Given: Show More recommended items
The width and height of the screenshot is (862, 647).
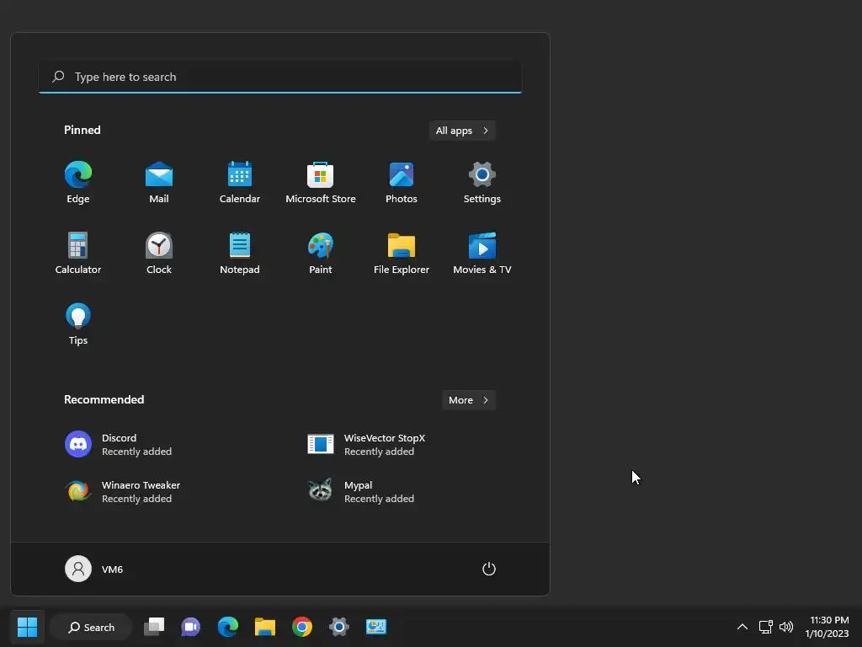Looking at the screenshot, I should (x=469, y=400).
